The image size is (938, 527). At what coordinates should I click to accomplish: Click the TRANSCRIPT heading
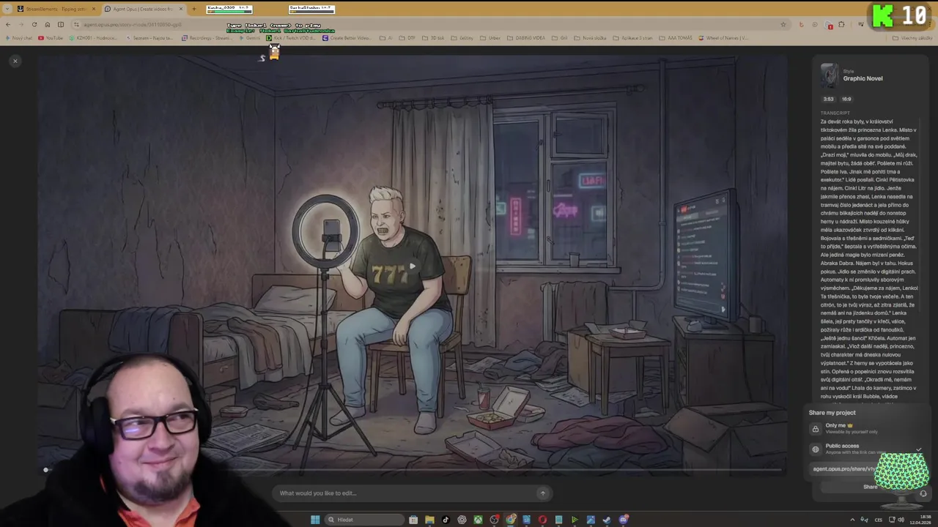(835, 113)
